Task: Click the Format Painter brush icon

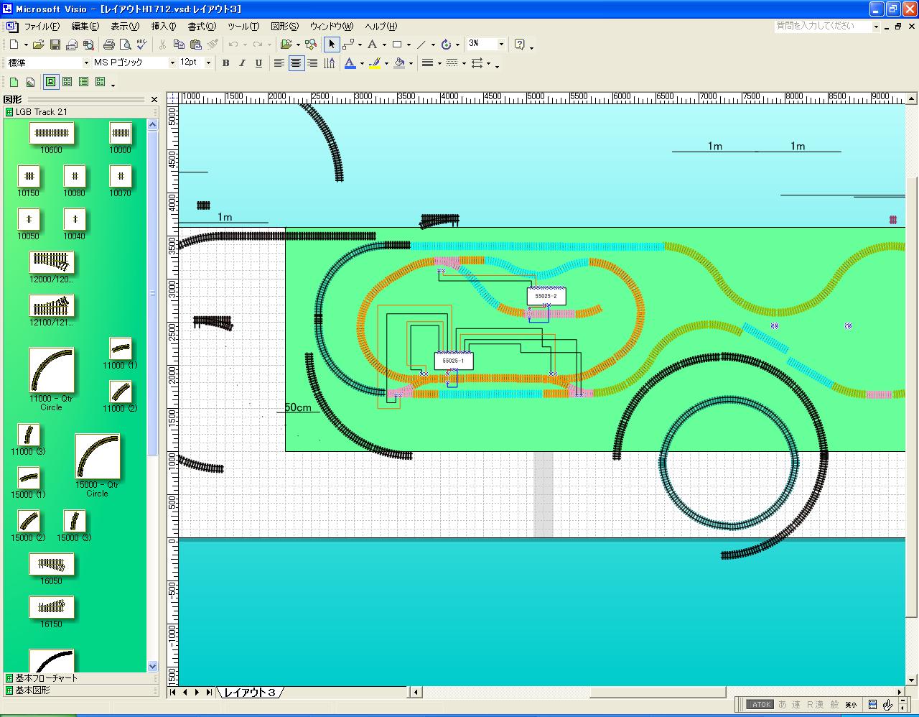Action: pyautogui.click(x=213, y=45)
